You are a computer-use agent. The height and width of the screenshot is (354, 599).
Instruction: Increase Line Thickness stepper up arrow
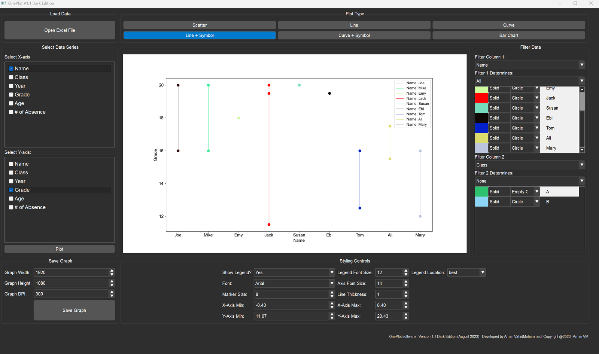[406, 292]
